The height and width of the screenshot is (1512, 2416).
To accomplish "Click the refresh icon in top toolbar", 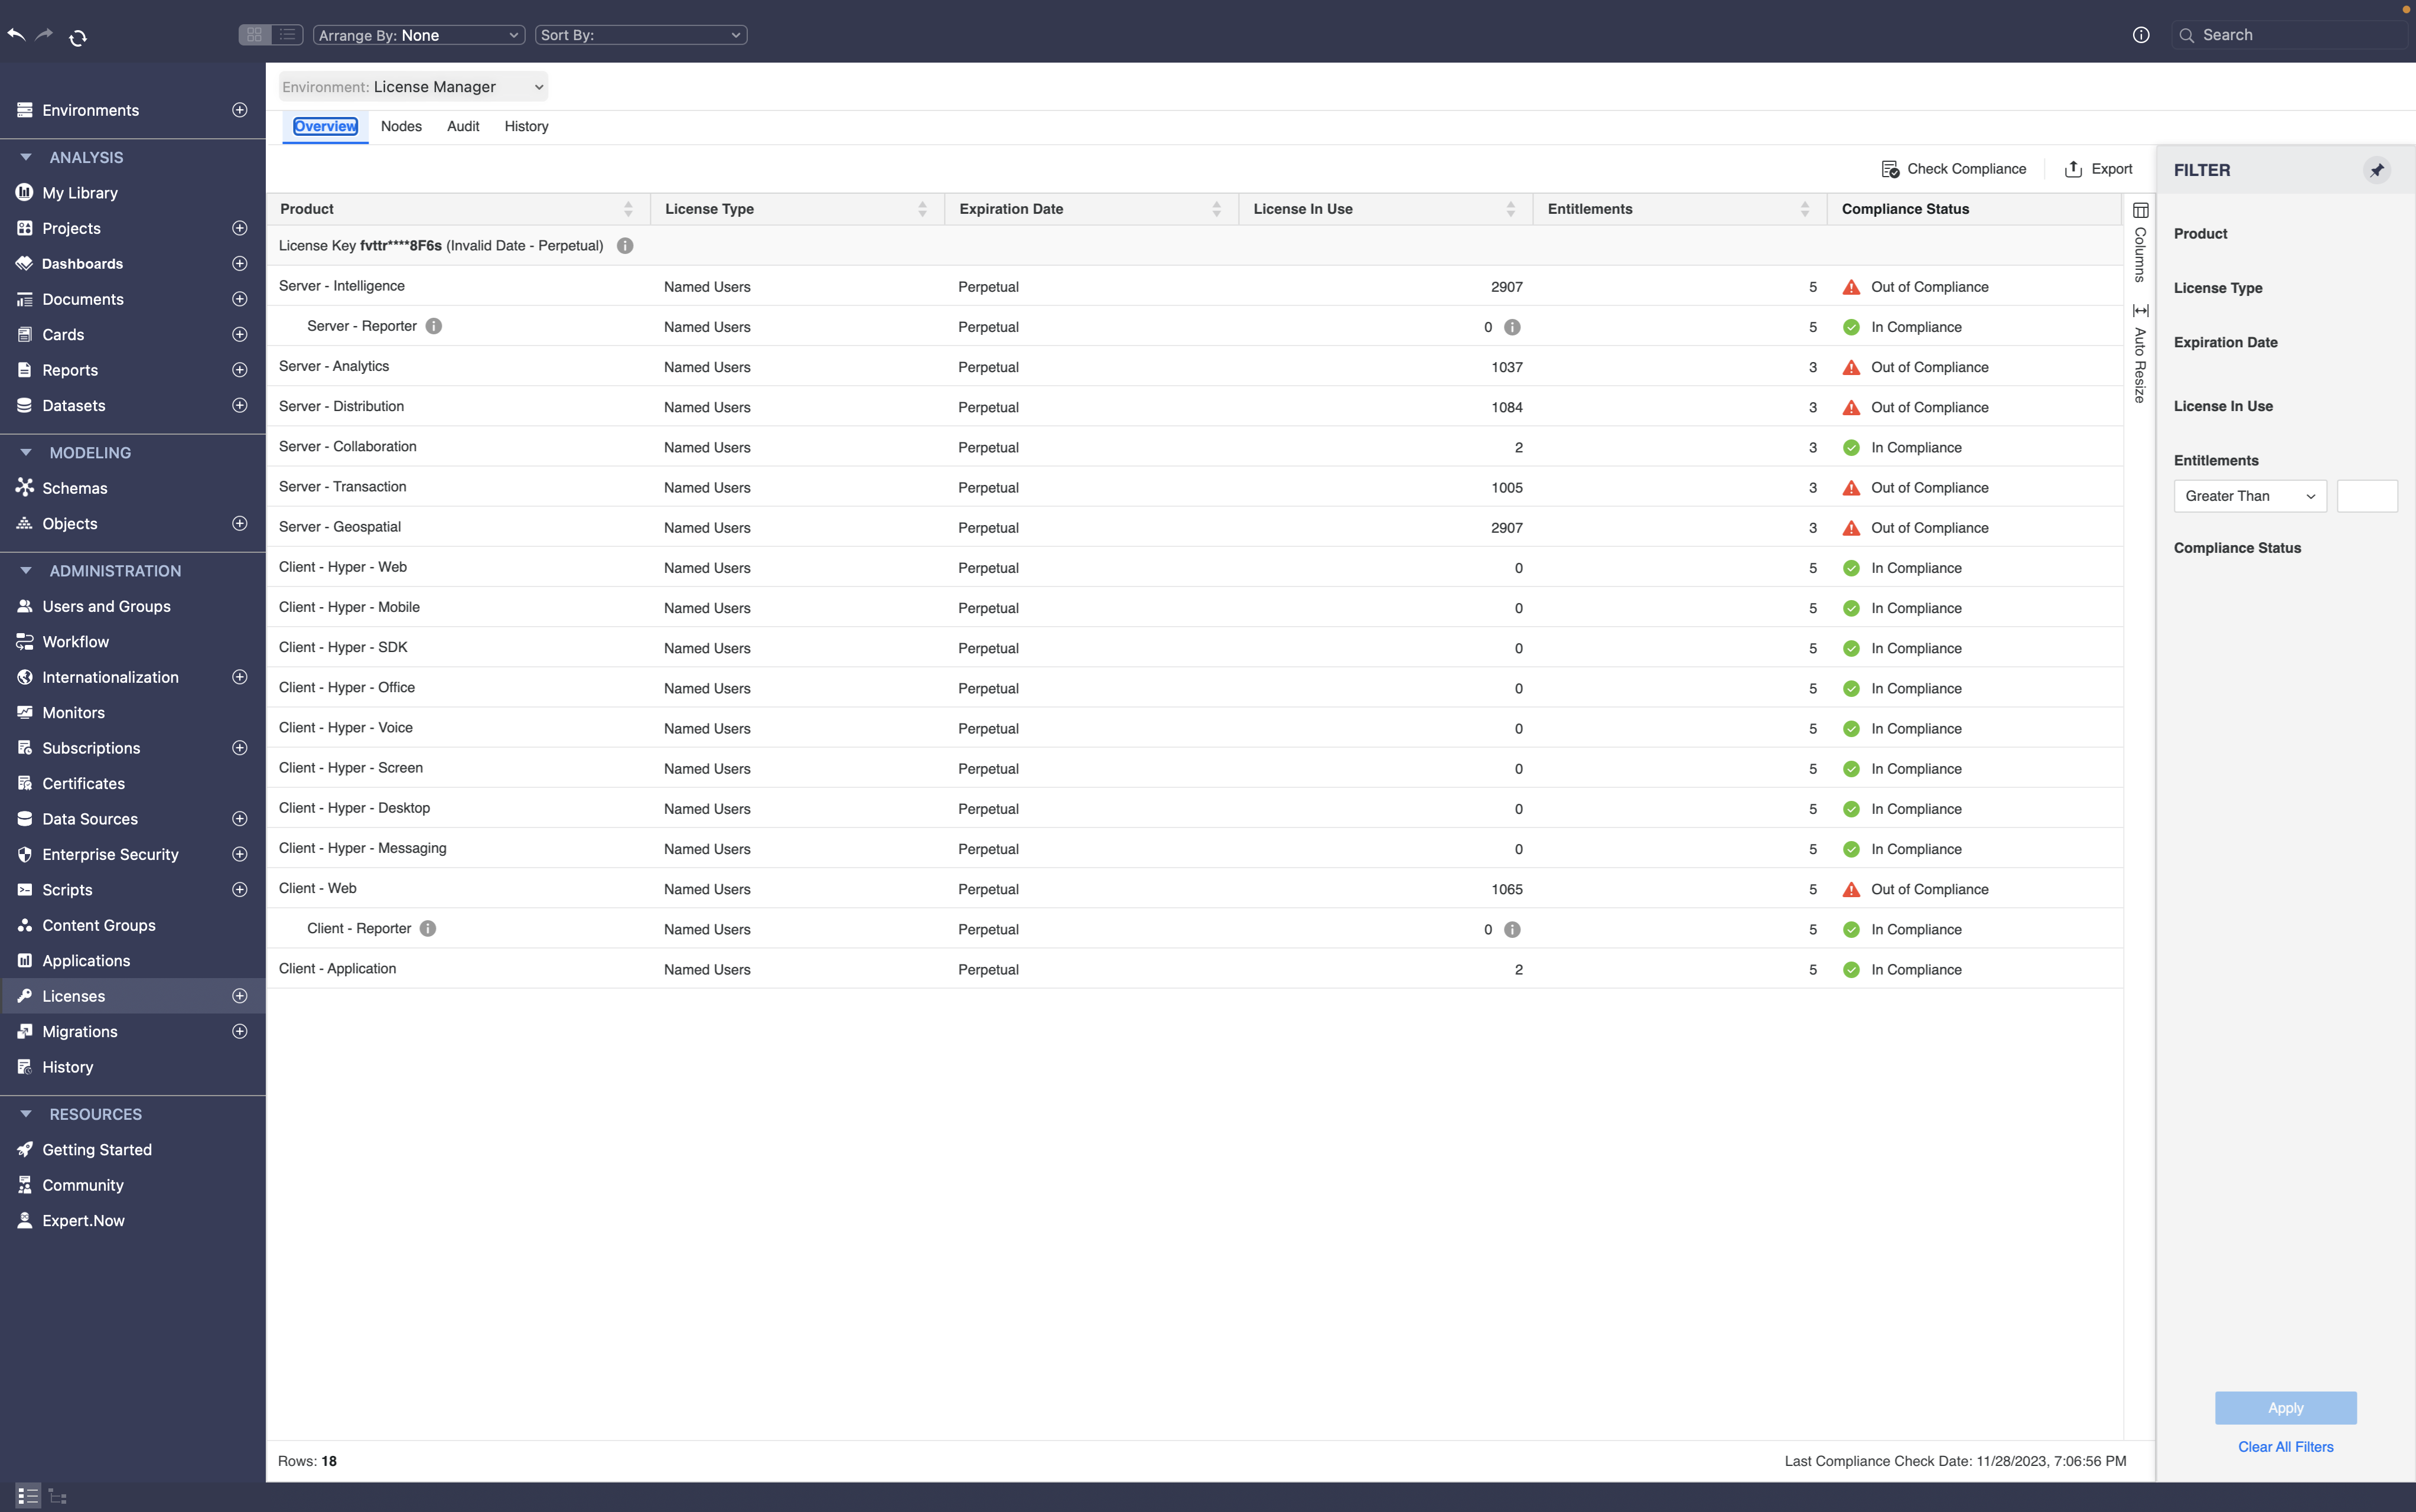I will pos(78,37).
